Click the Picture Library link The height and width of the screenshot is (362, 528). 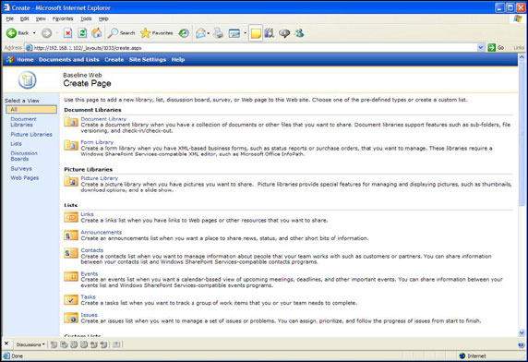[100, 178]
